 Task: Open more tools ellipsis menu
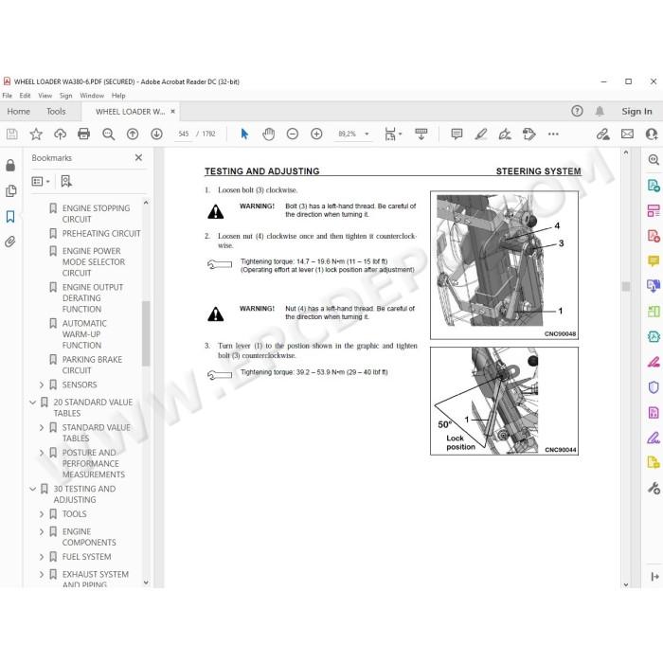pos(553,134)
